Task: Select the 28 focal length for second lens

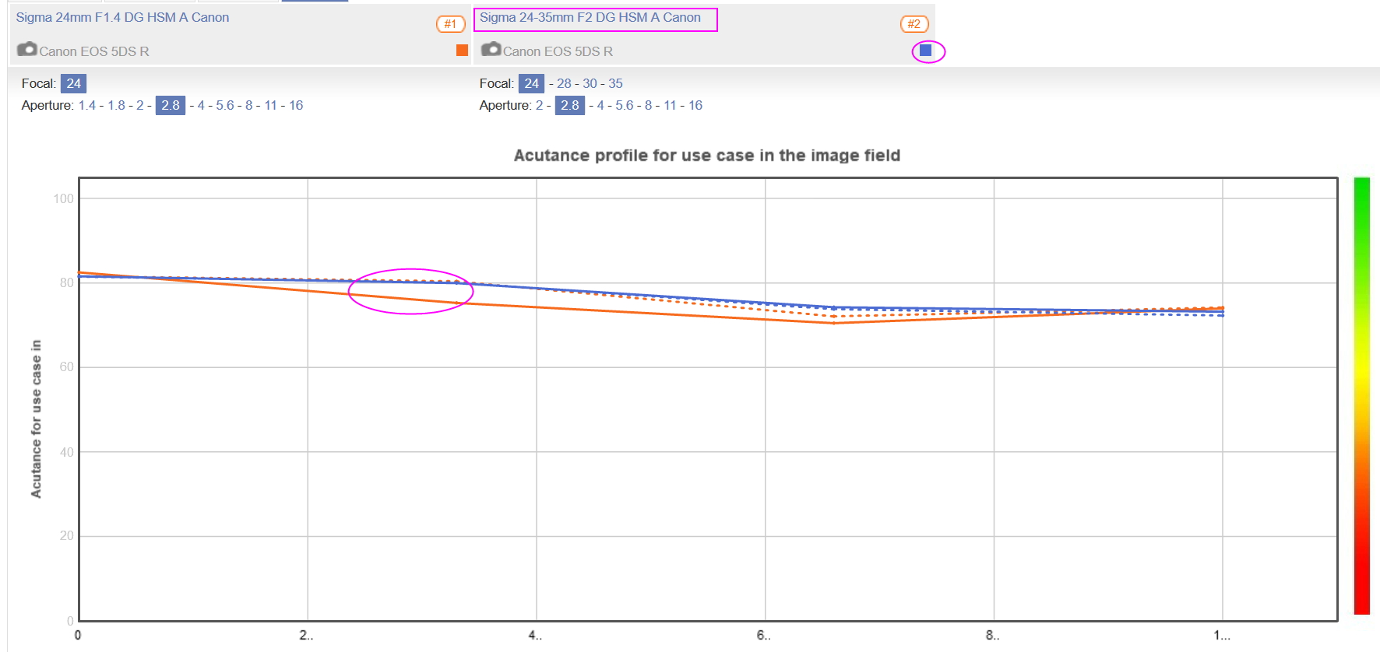Action: pos(564,83)
